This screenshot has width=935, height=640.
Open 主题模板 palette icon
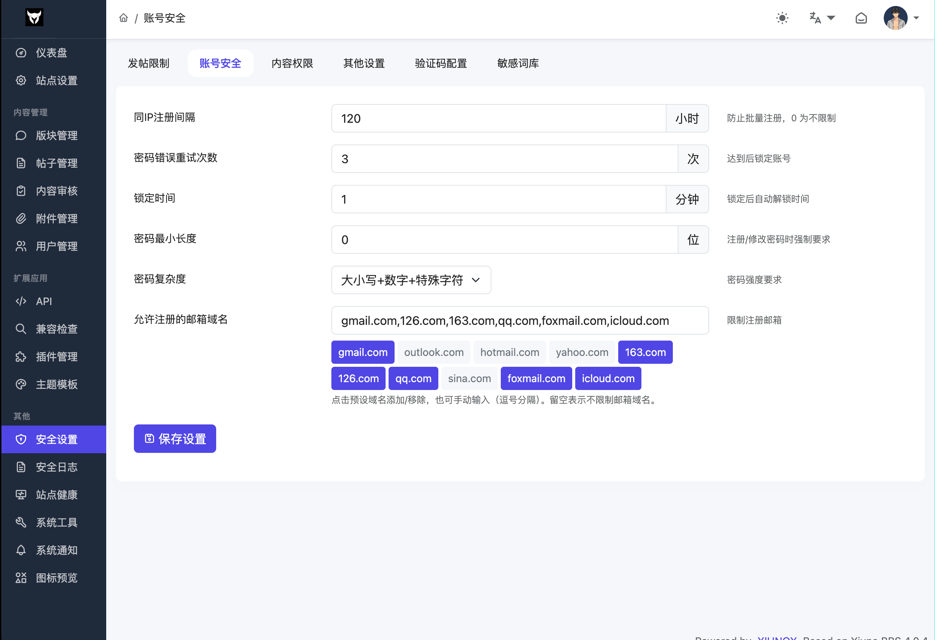click(x=21, y=384)
